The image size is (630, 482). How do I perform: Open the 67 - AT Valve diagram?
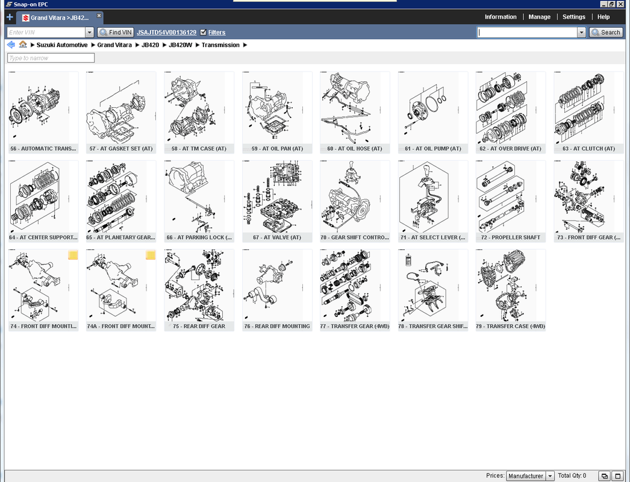pyautogui.click(x=277, y=201)
